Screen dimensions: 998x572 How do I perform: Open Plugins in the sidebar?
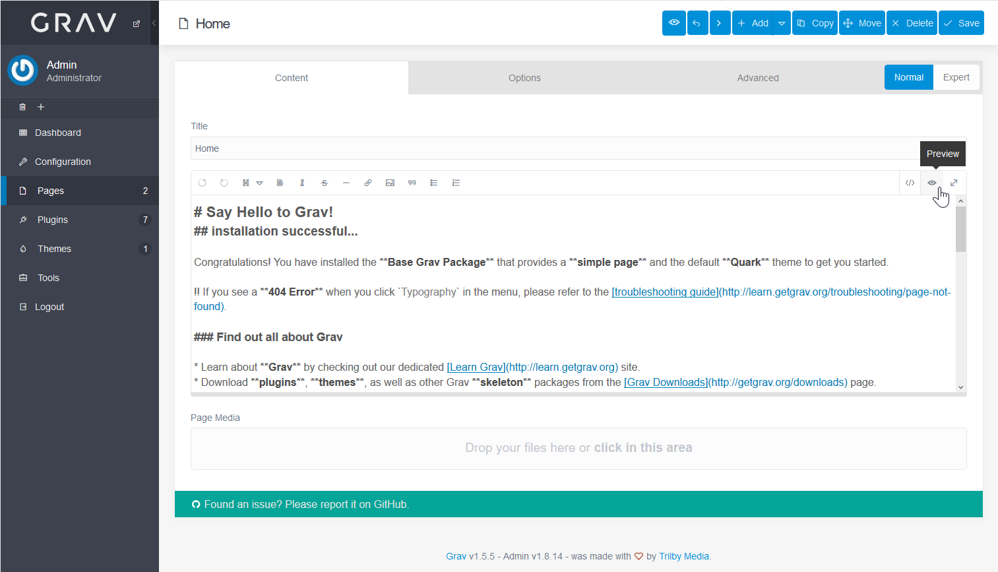53,220
